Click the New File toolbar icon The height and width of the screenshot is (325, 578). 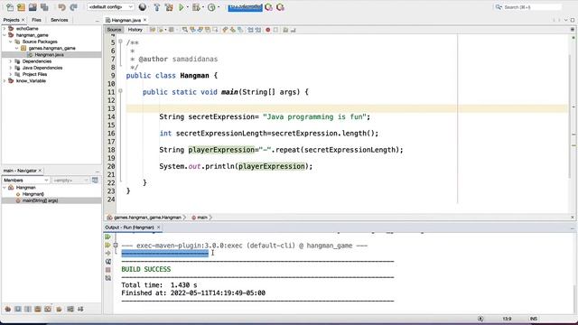(x=10, y=7)
